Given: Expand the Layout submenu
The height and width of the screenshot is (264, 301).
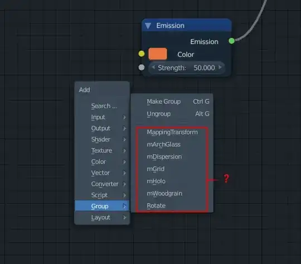Looking at the screenshot, I should coord(102,218).
